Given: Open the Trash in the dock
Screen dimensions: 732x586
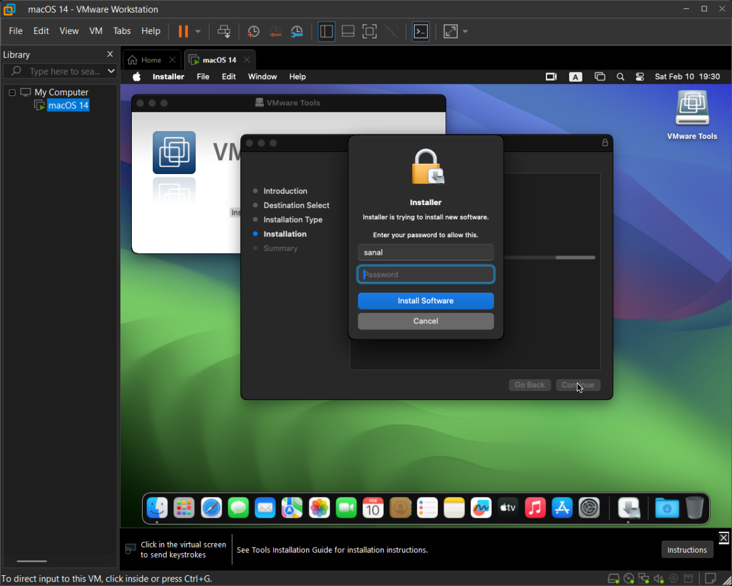Looking at the screenshot, I should pos(694,508).
